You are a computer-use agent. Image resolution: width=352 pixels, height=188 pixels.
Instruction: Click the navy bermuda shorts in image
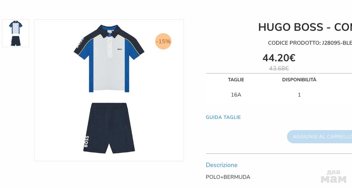[109, 128]
